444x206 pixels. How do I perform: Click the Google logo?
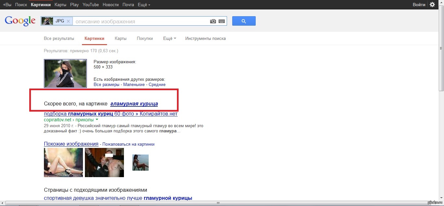[x=20, y=21]
